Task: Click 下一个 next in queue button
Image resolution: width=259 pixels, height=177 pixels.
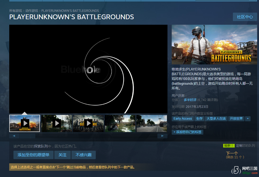Action: 235,155
